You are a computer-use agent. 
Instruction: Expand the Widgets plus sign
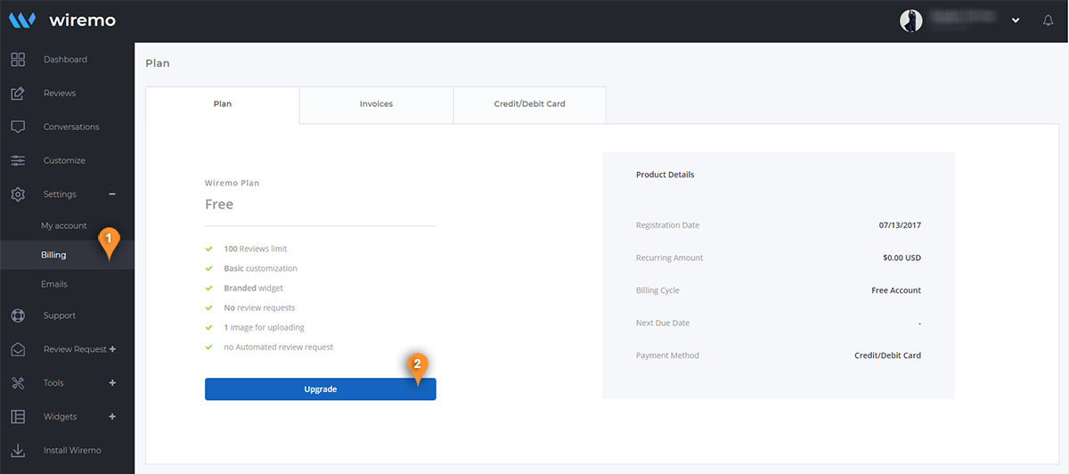pyautogui.click(x=112, y=417)
